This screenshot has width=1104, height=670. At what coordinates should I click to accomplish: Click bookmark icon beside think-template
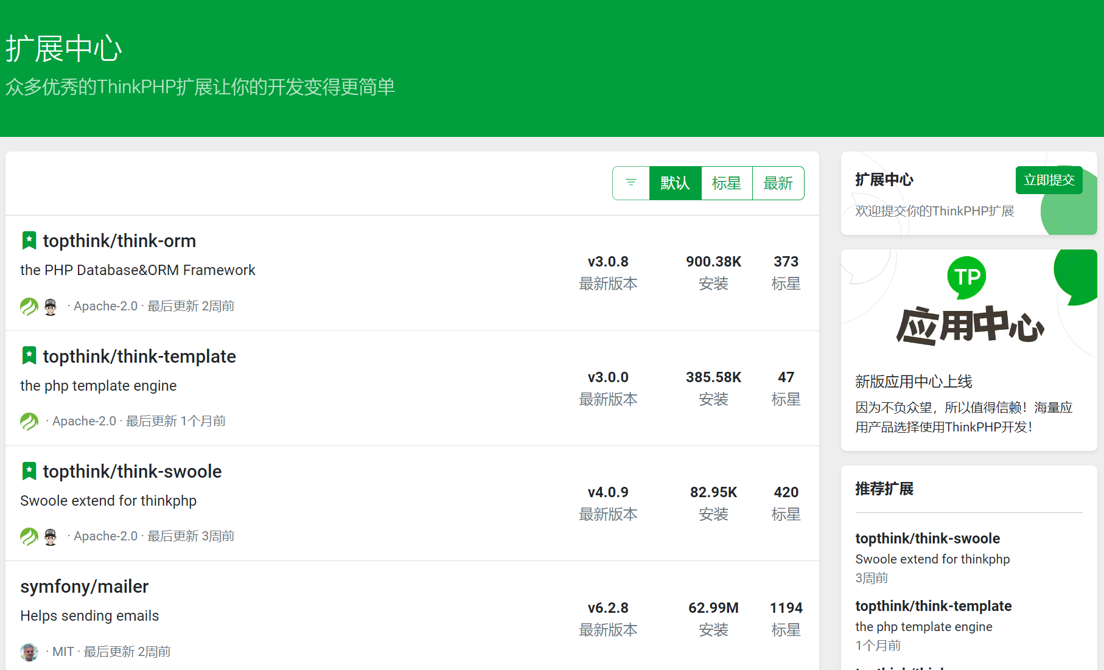(x=29, y=356)
